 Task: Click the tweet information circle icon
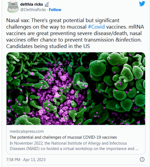tap(142, 159)
